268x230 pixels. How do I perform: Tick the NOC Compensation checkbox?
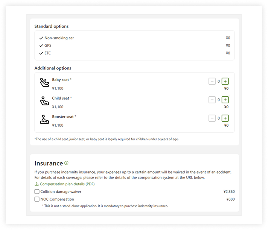[x=37, y=199]
